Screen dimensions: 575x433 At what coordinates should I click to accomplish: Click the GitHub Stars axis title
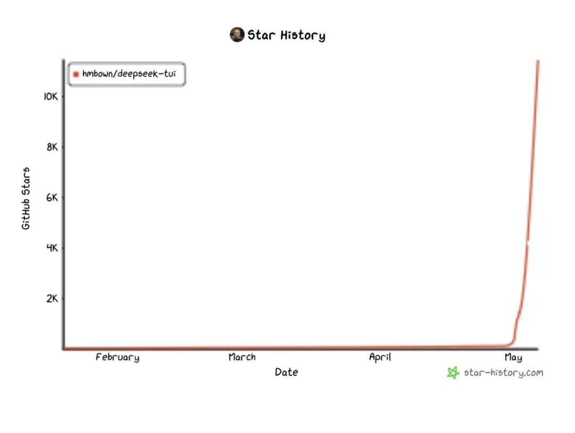pos(26,199)
